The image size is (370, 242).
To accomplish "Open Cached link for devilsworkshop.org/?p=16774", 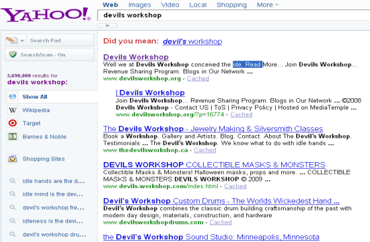I will click(x=241, y=114).
